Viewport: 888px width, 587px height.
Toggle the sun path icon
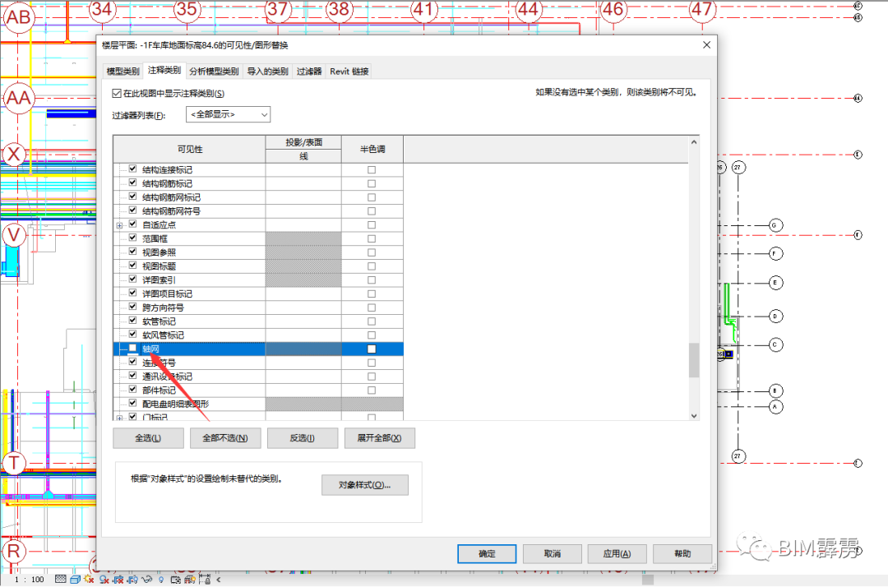pos(89,579)
